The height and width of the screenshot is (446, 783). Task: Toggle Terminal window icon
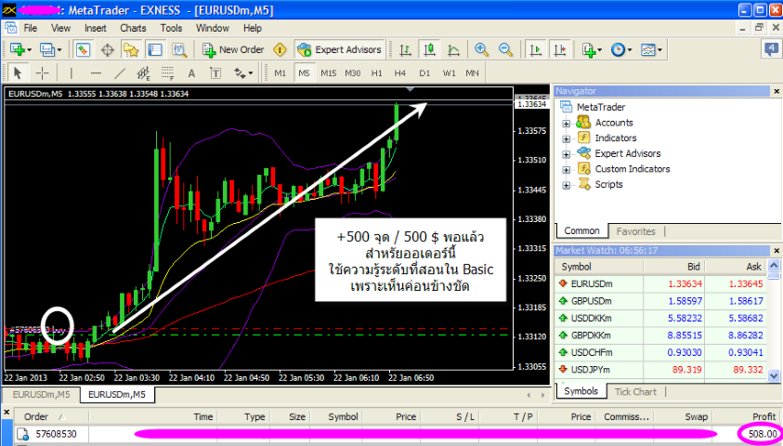155,49
